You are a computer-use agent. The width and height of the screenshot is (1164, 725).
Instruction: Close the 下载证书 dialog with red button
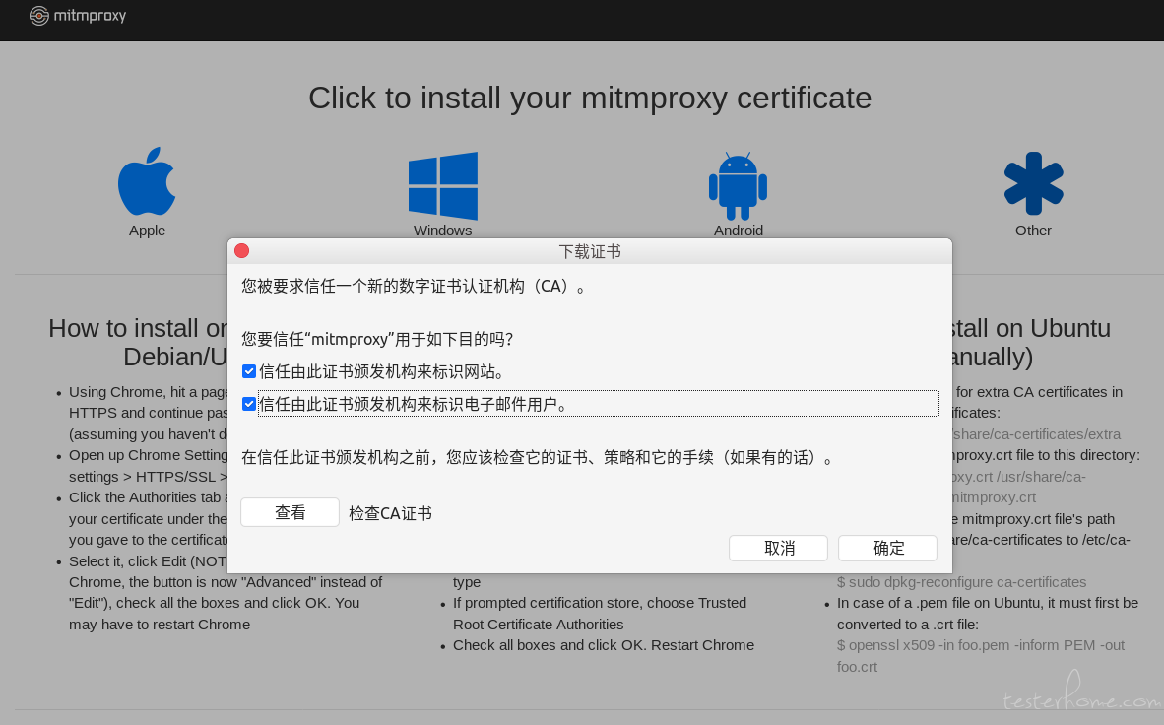pyautogui.click(x=242, y=251)
